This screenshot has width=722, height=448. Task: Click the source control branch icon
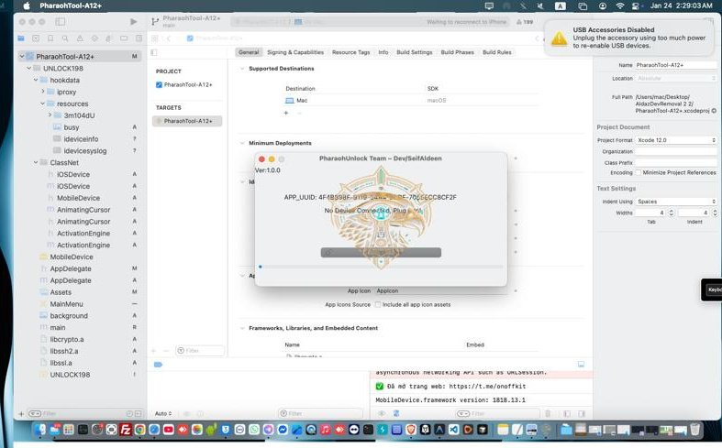point(155,21)
